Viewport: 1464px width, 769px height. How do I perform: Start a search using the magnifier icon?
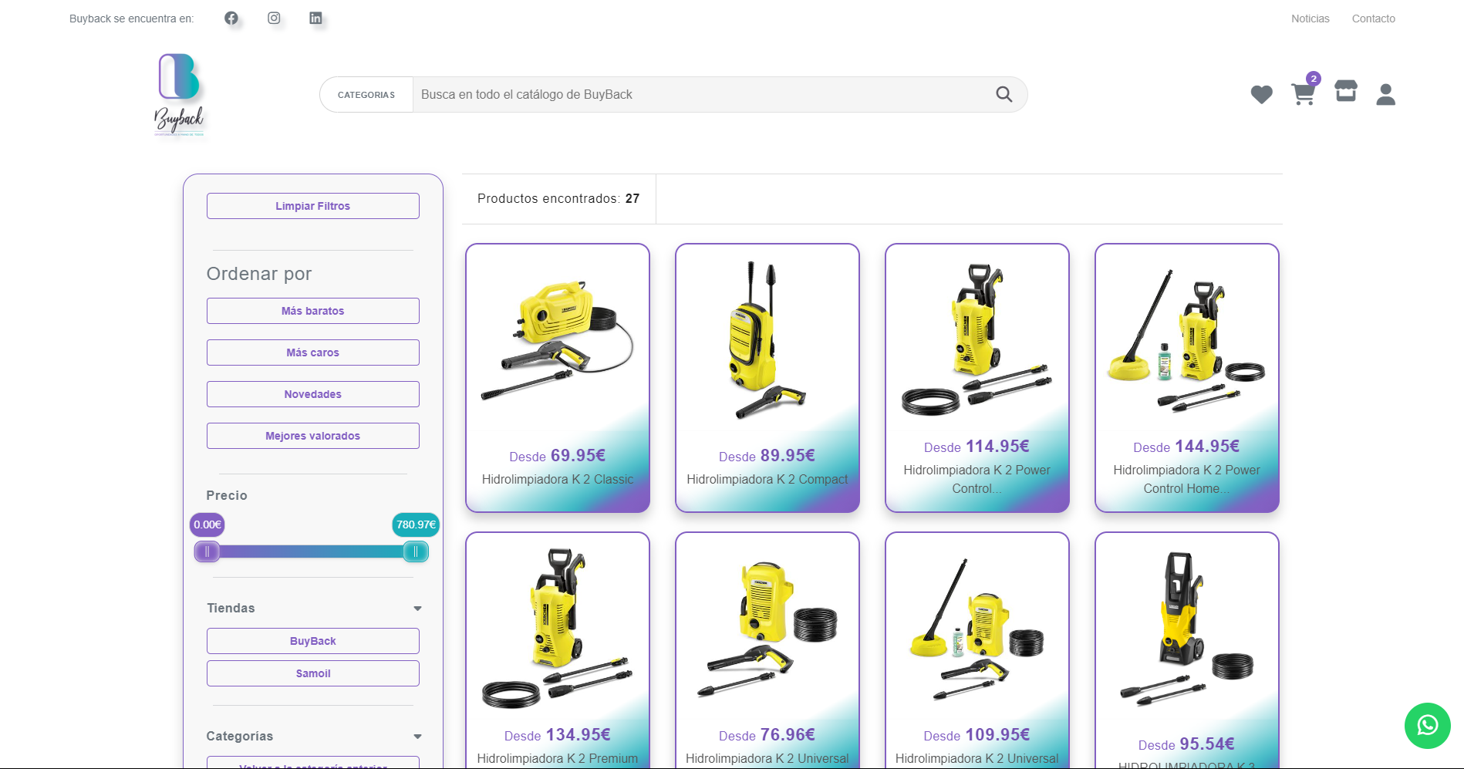[1004, 94]
